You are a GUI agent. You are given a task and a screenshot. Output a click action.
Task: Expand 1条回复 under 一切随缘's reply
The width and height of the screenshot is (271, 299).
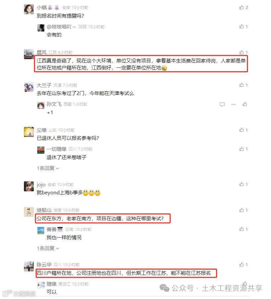click(48, 168)
